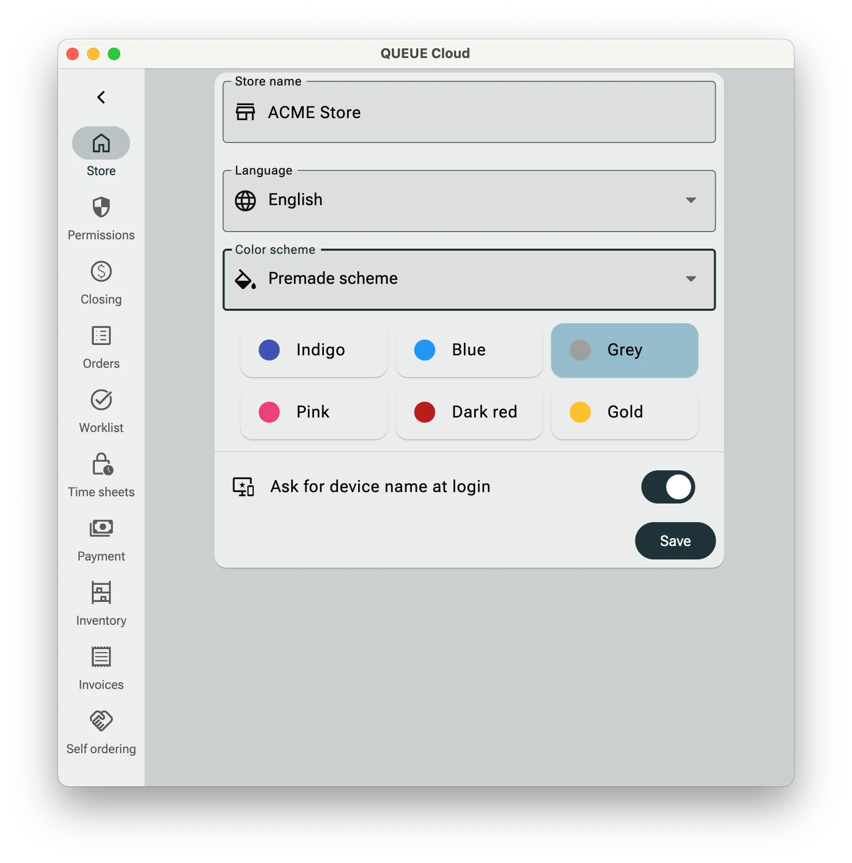Image resolution: width=852 pixels, height=863 pixels.
Task: Open the Inventory shelves icon
Action: pos(101,593)
